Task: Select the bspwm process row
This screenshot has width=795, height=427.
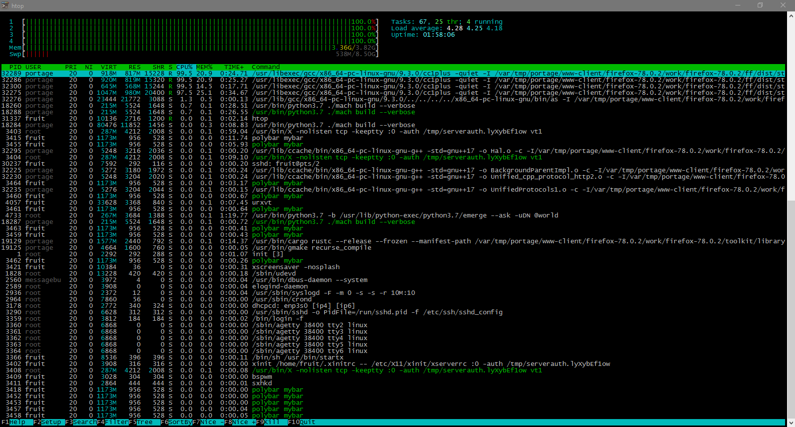Action: point(393,377)
